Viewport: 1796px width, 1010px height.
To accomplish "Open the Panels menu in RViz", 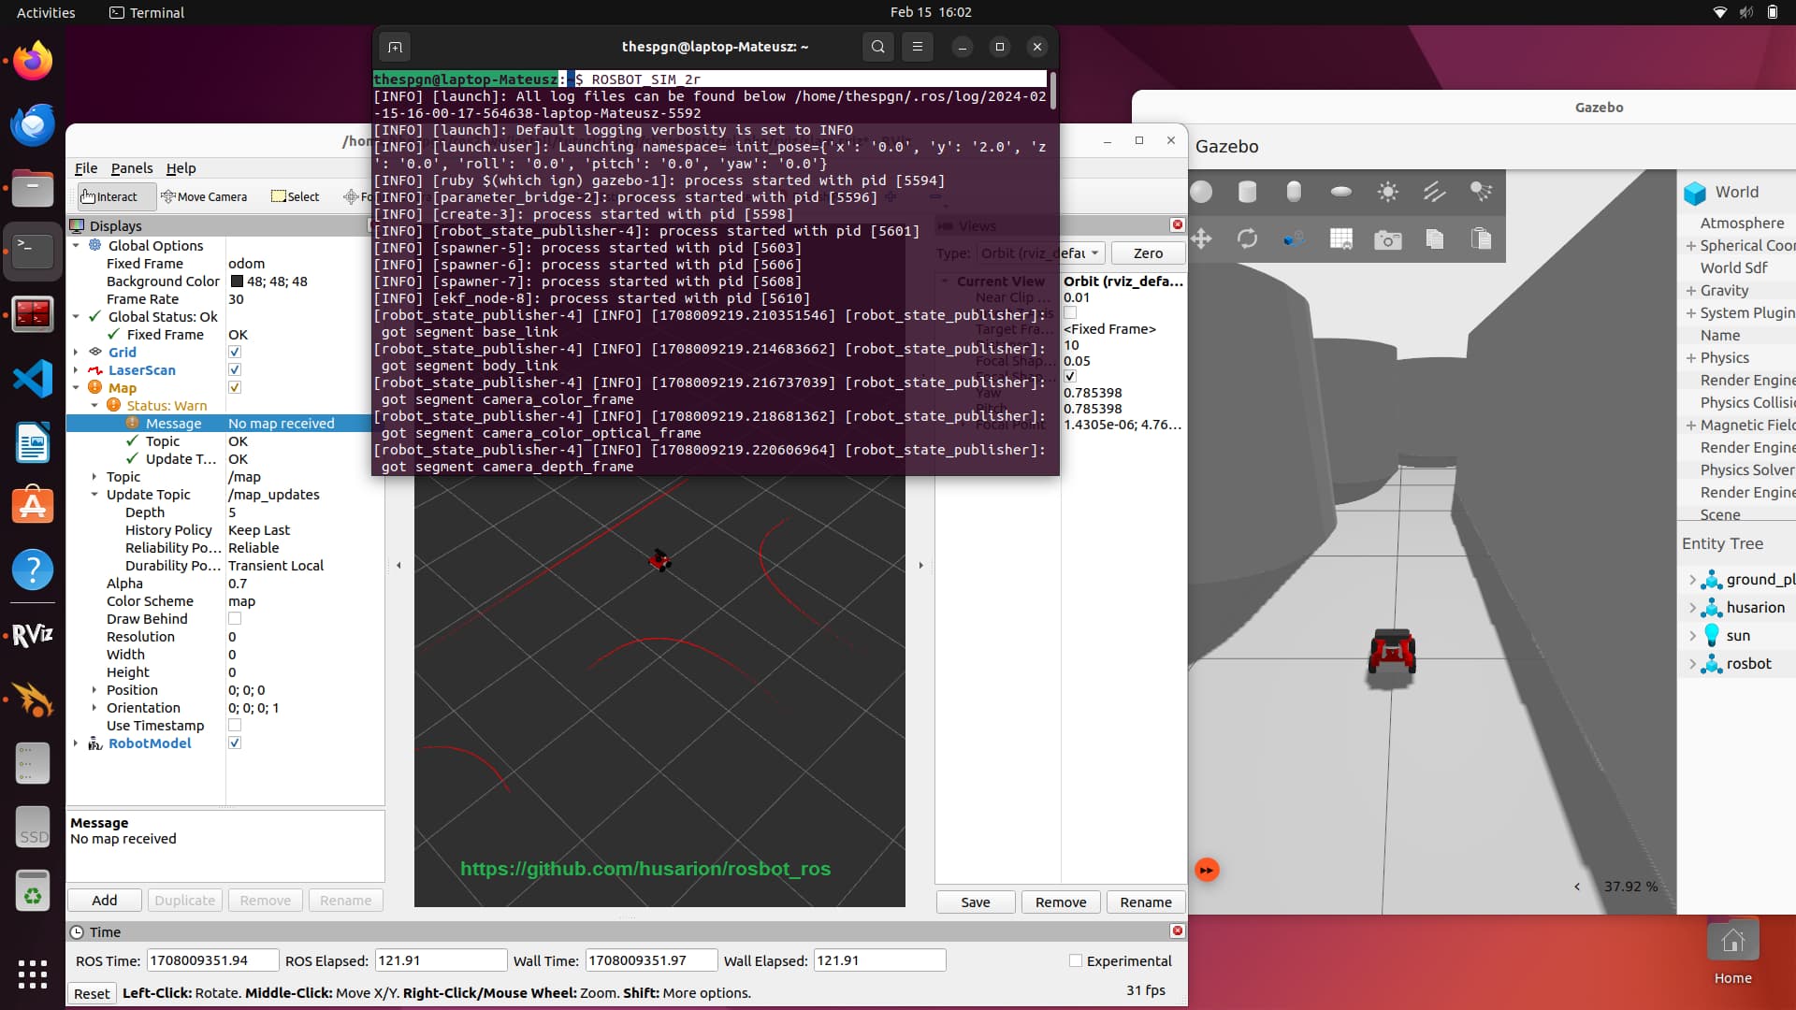I will pyautogui.click(x=132, y=168).
